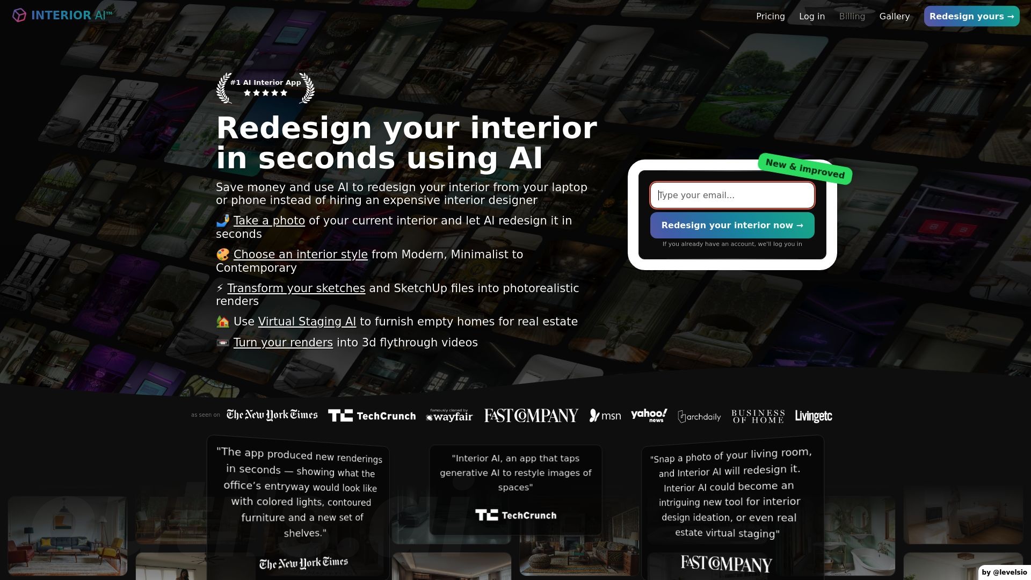
Task: Click Pricing navigation menu item
Action: 771,16
